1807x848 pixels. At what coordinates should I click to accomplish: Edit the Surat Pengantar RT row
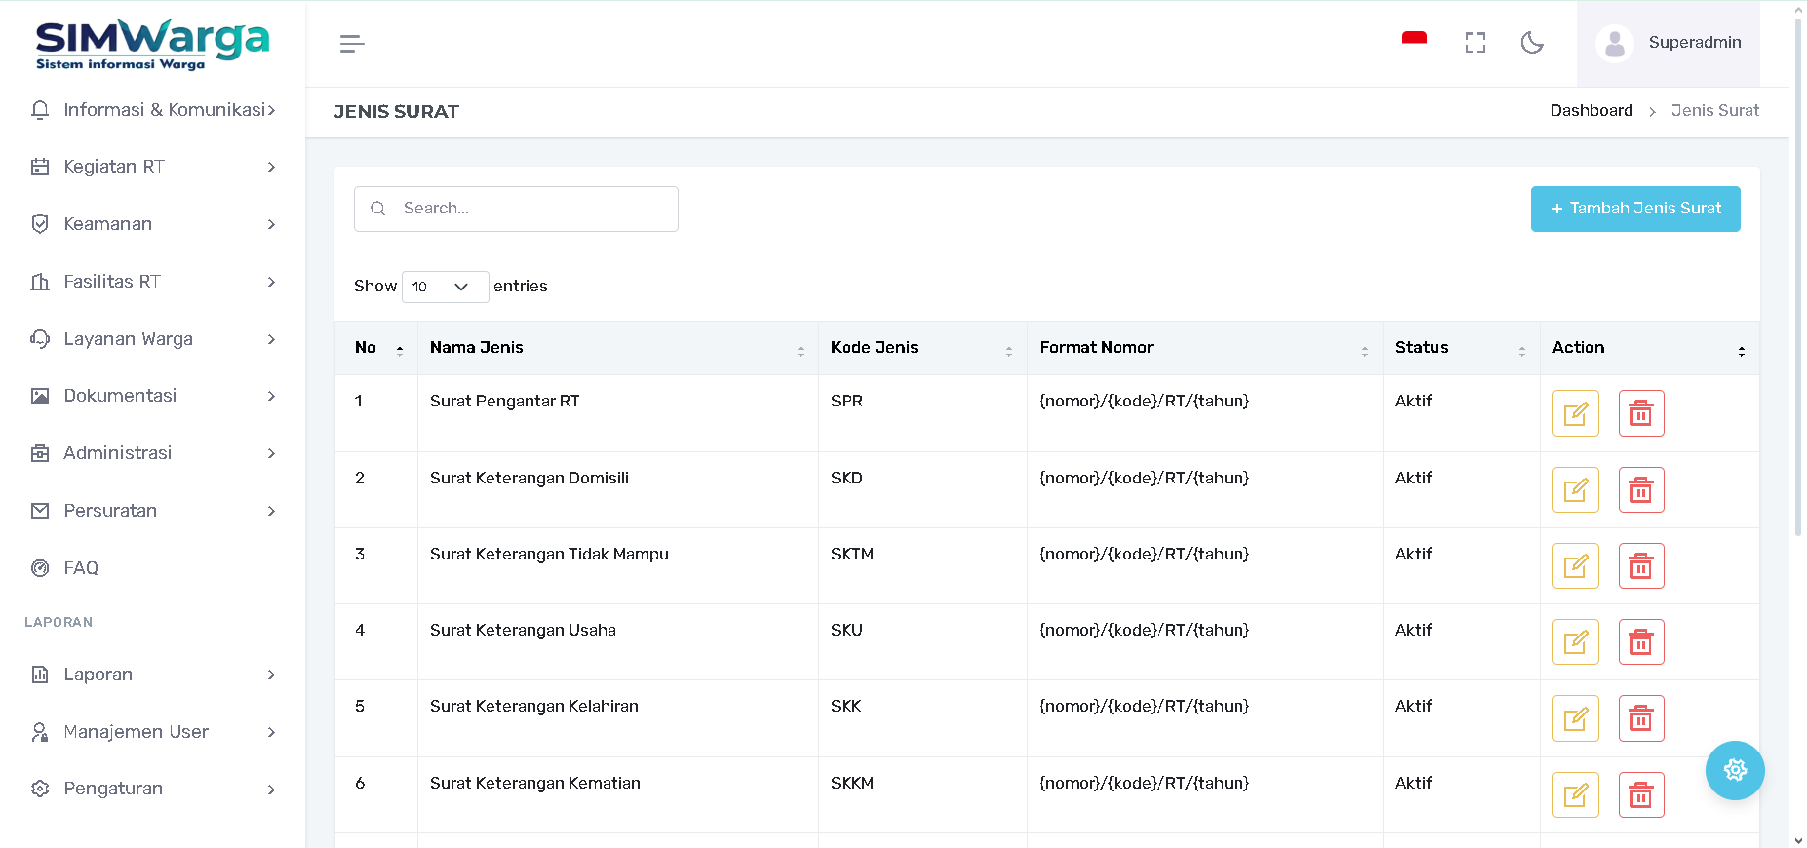1575,413
